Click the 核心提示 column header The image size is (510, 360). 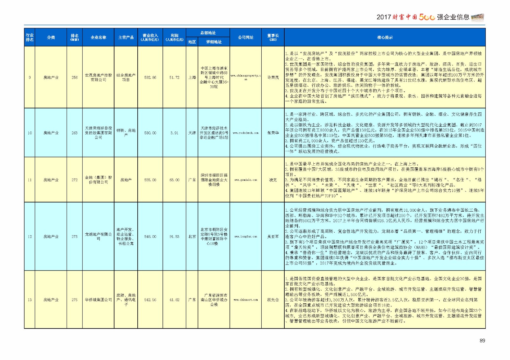click(x=385, y=37)
